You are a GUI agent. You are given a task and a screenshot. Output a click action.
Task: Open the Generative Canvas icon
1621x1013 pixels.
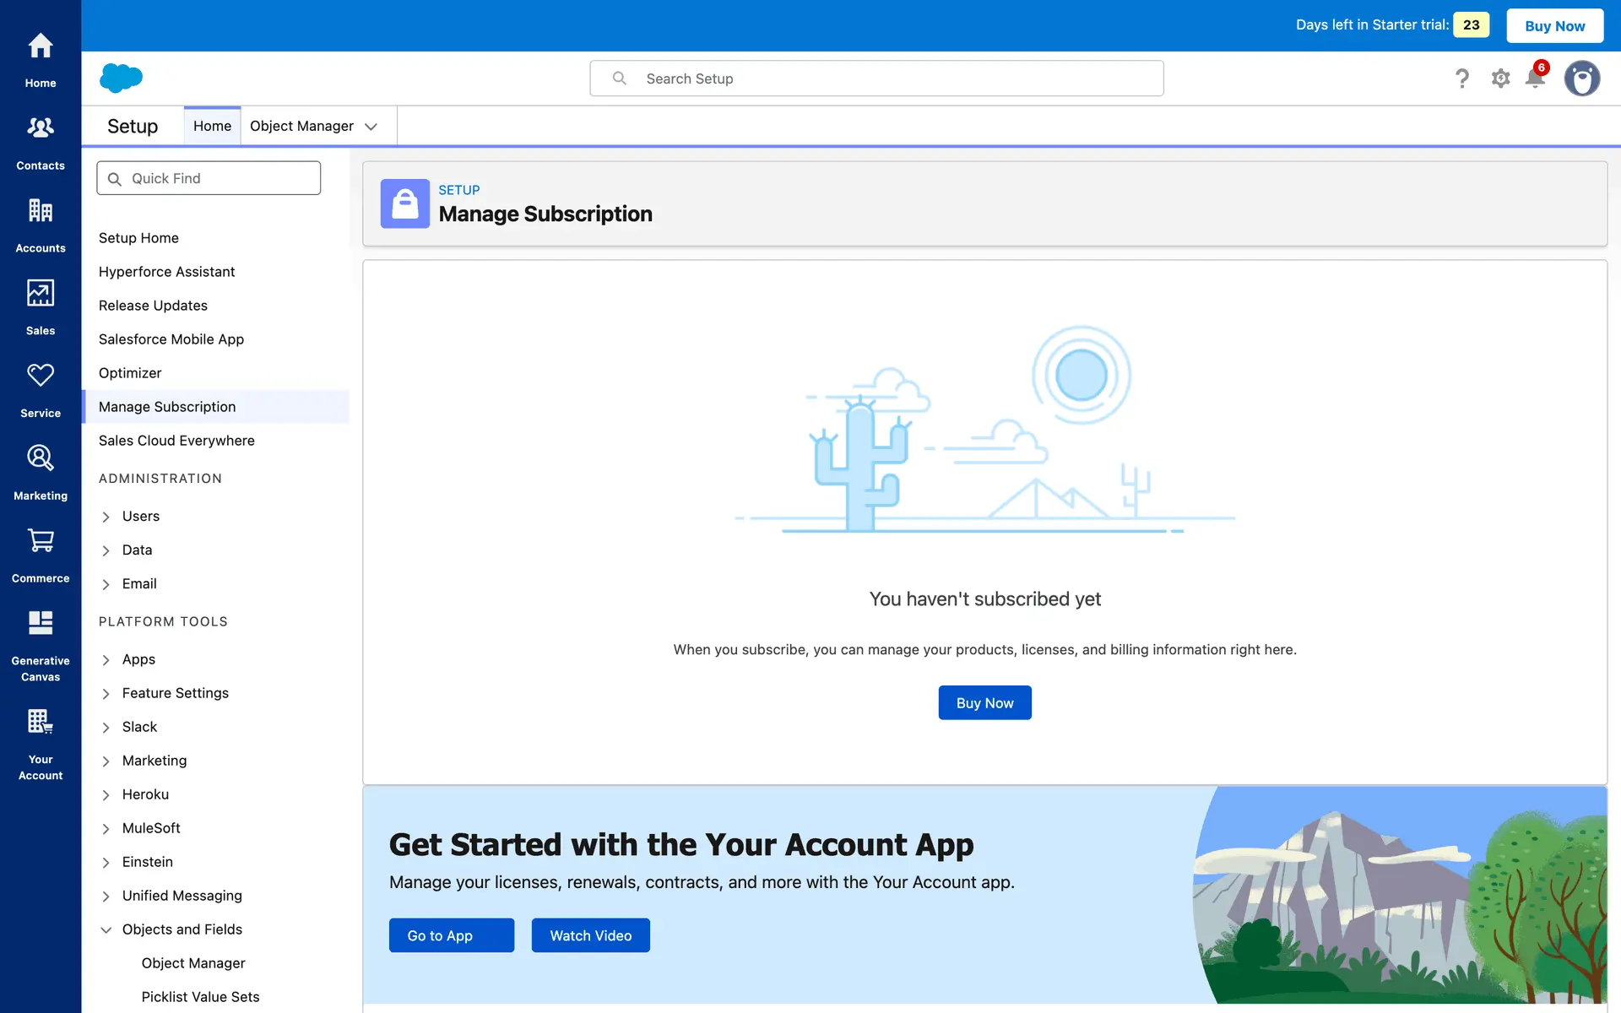(40, 623)
